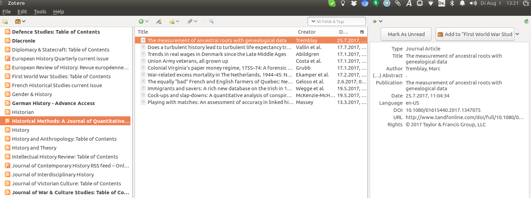Click Author value Tremblay, Marc
531x198 pixels.
[423, 69]
